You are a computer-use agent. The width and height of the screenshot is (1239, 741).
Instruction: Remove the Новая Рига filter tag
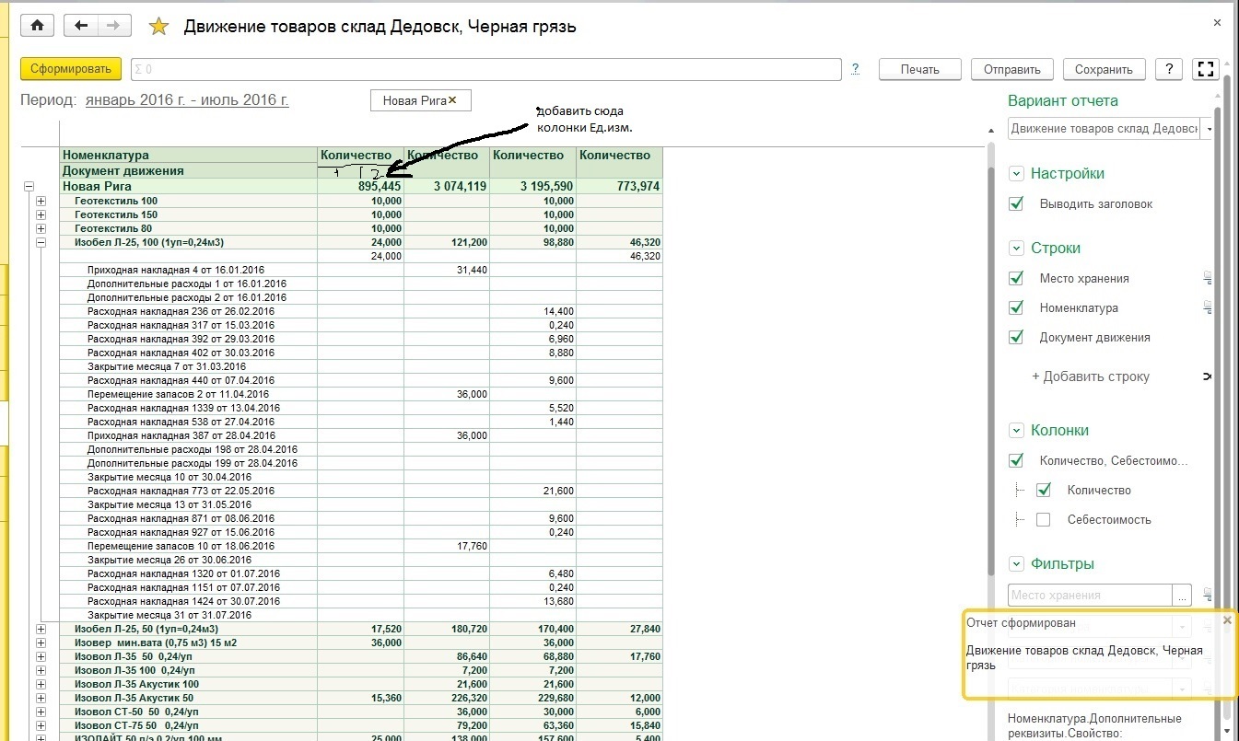(452, 100)
